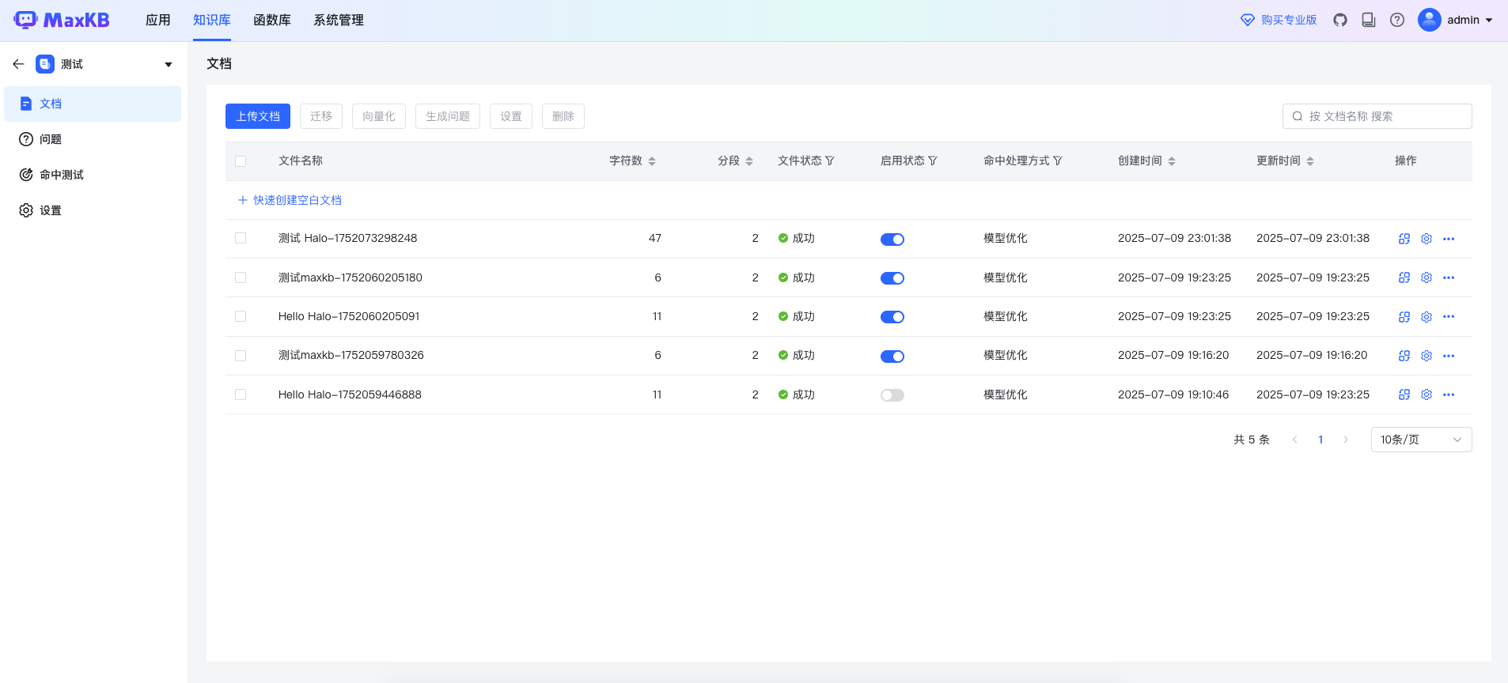1508x683 pixels.
Task: Click the 测试 knowledge base icon
Action: pyautogui.click(x=45, y=64)
